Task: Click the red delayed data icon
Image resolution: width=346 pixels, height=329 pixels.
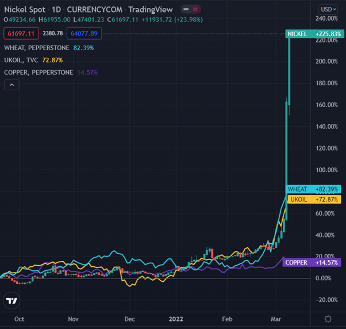Action: click(x=195, y=9)
